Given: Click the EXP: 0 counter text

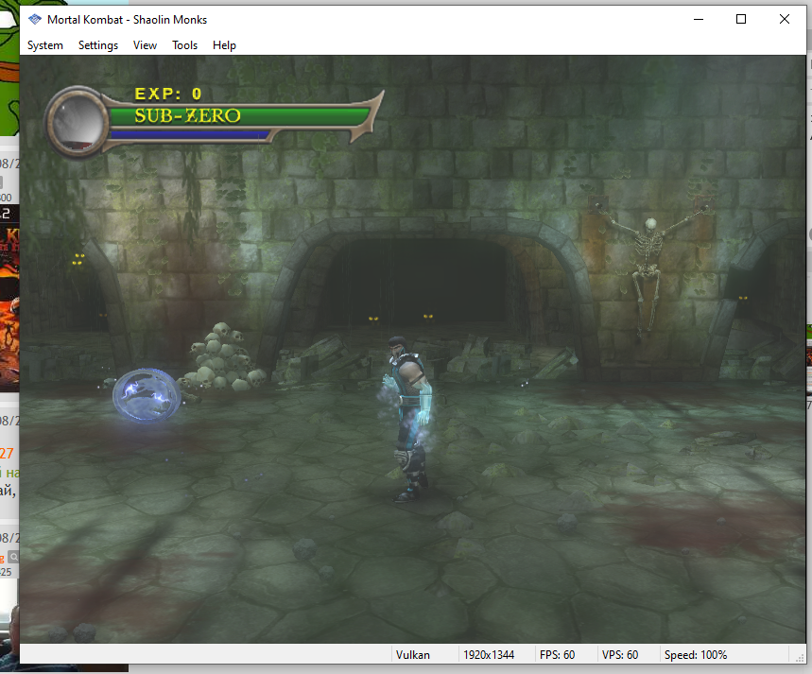Looking at the screenshot, I should coord(167,94).
